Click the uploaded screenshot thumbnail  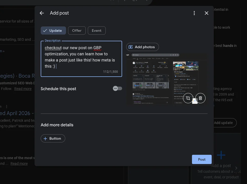154,77
